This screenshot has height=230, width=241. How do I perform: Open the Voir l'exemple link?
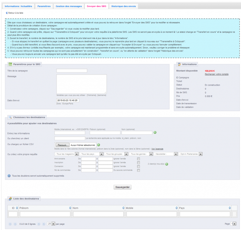[157, 149]
